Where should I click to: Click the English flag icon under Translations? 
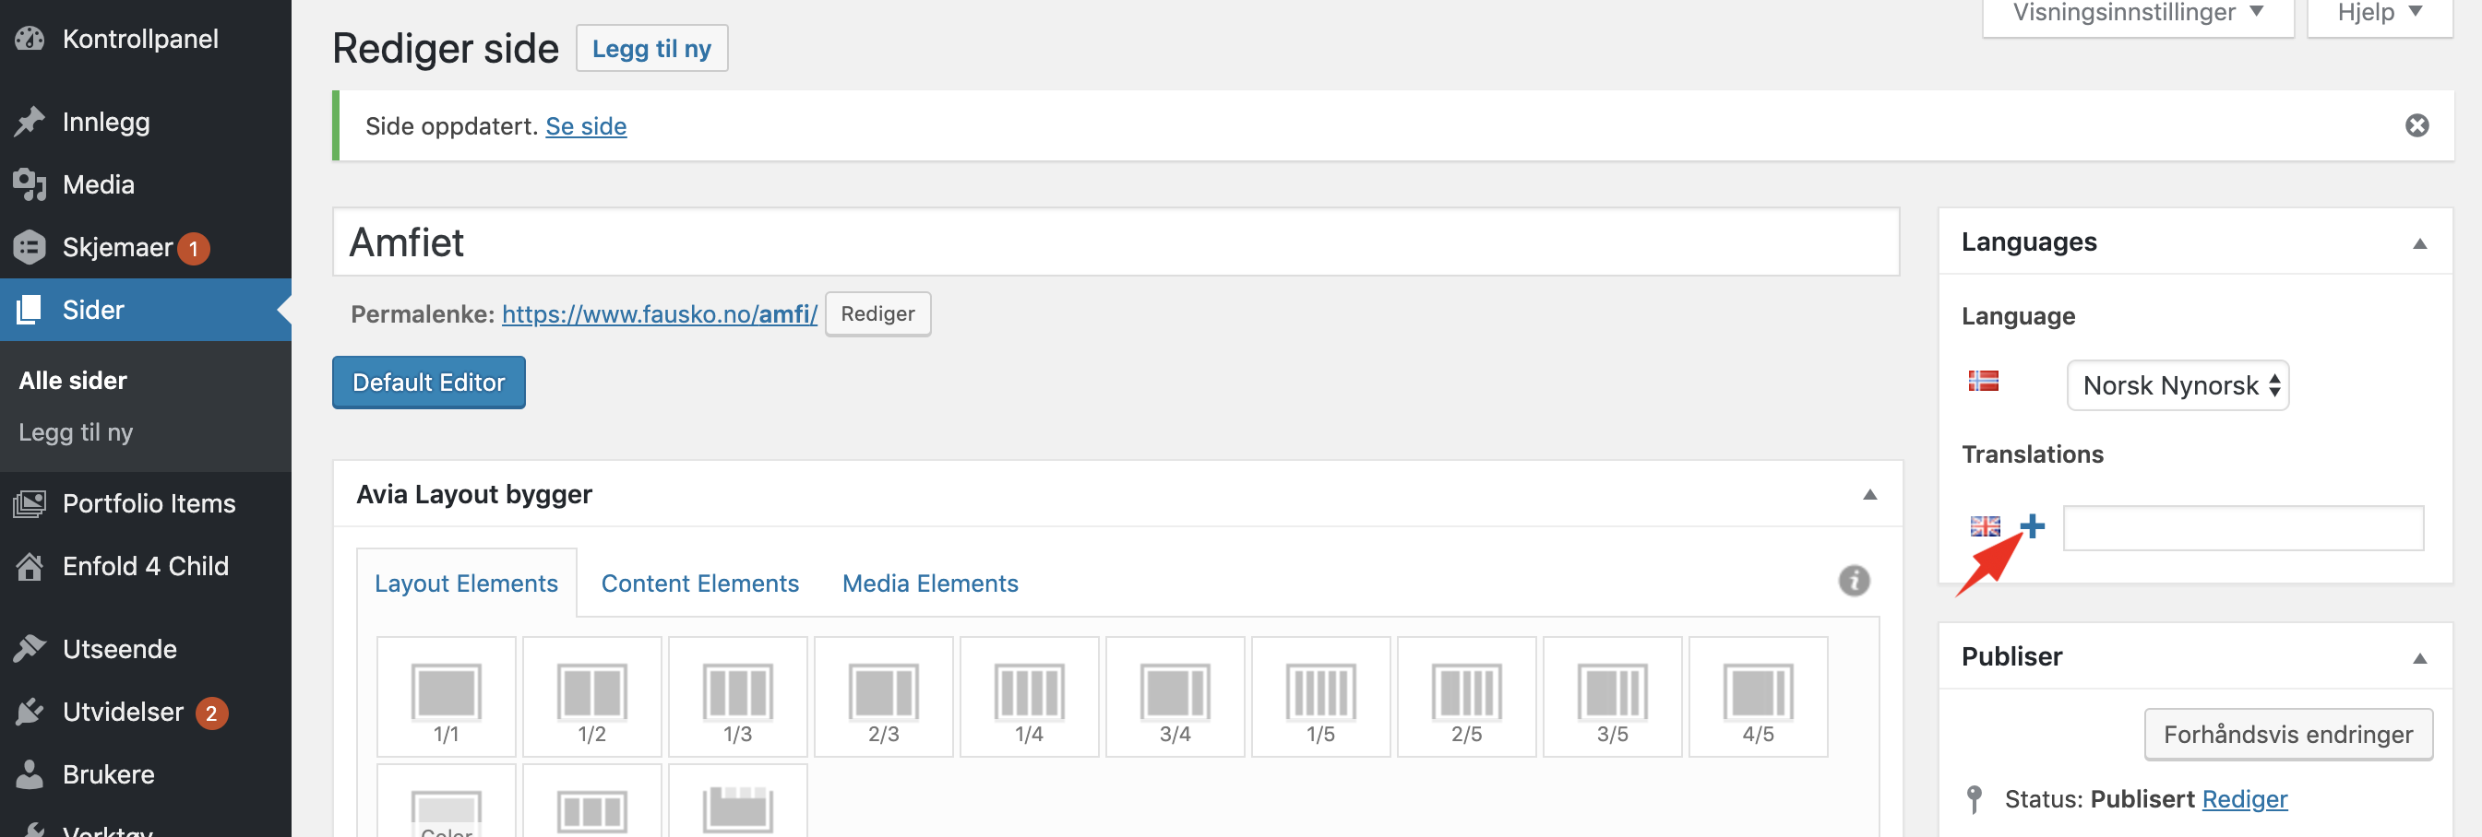click(x=1985, y=526)
